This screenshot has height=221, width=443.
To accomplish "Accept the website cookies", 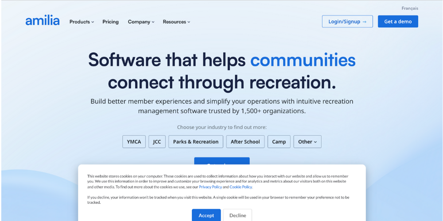I will [x=206, y=215].
